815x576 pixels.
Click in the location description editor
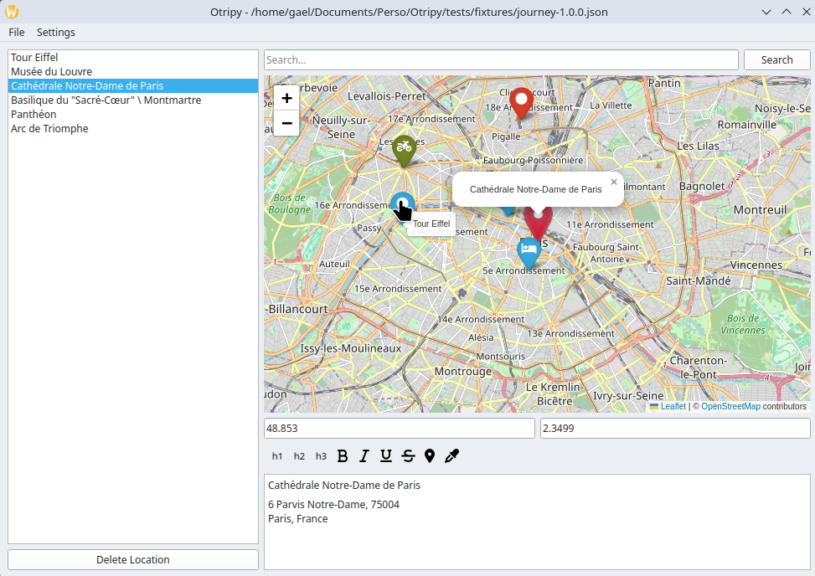537,522
